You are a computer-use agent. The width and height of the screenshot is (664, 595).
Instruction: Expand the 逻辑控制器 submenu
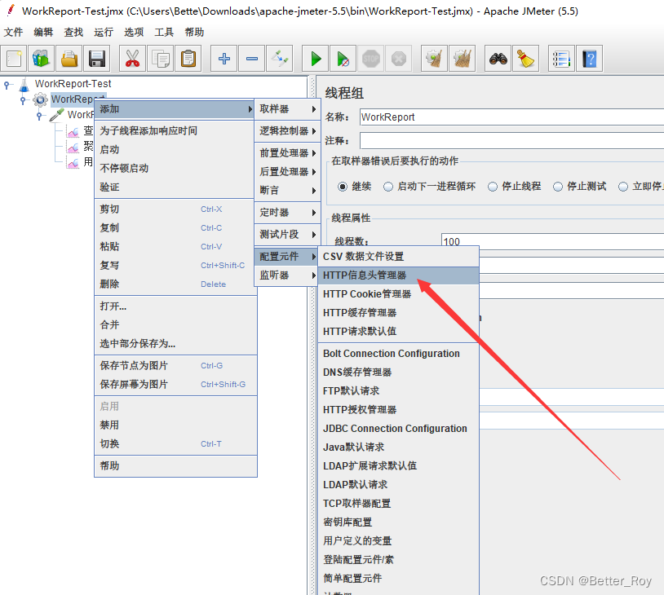pyautogui.click(x=287, y=131)
